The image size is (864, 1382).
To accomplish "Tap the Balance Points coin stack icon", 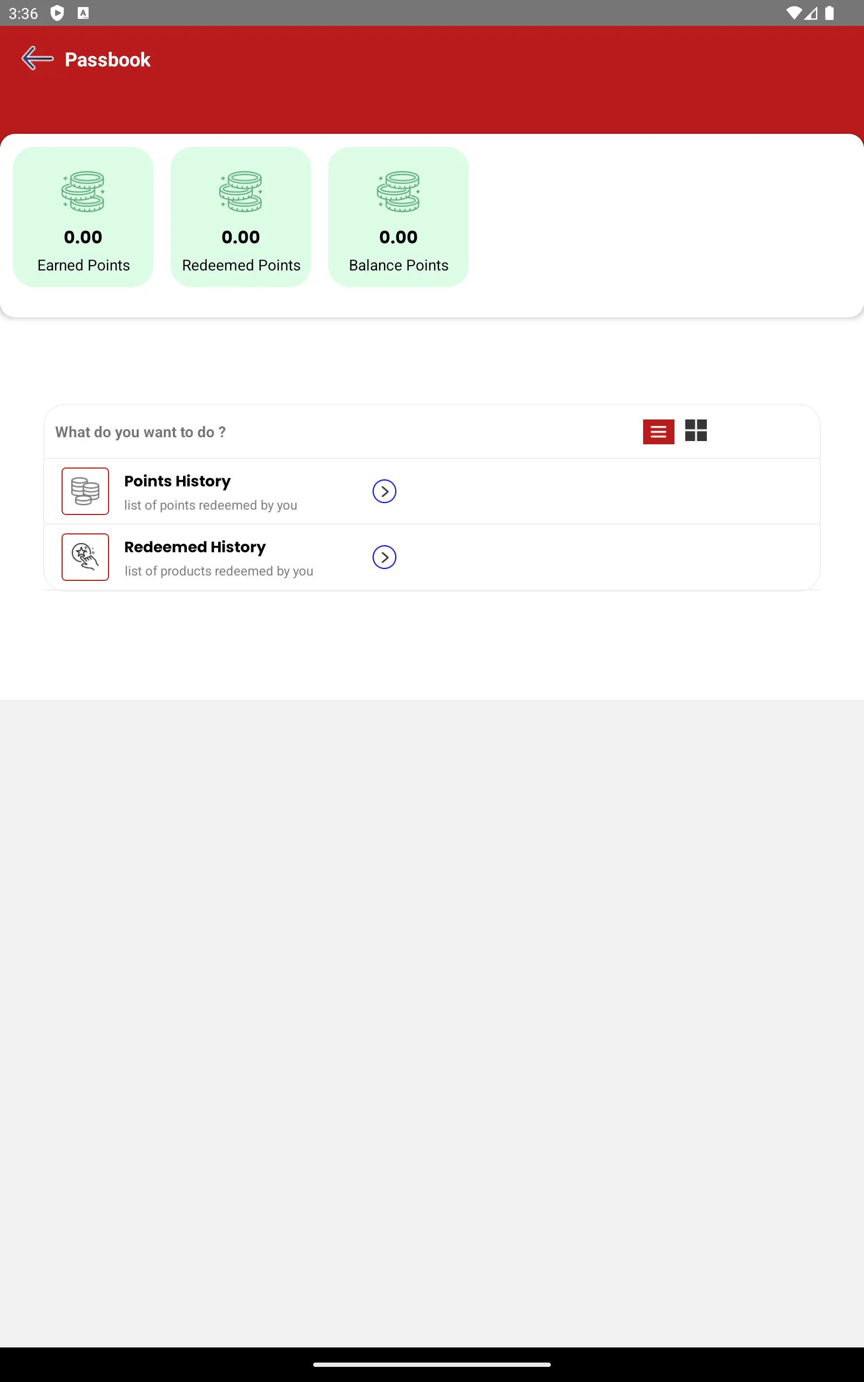I will (x=399, y=192).
